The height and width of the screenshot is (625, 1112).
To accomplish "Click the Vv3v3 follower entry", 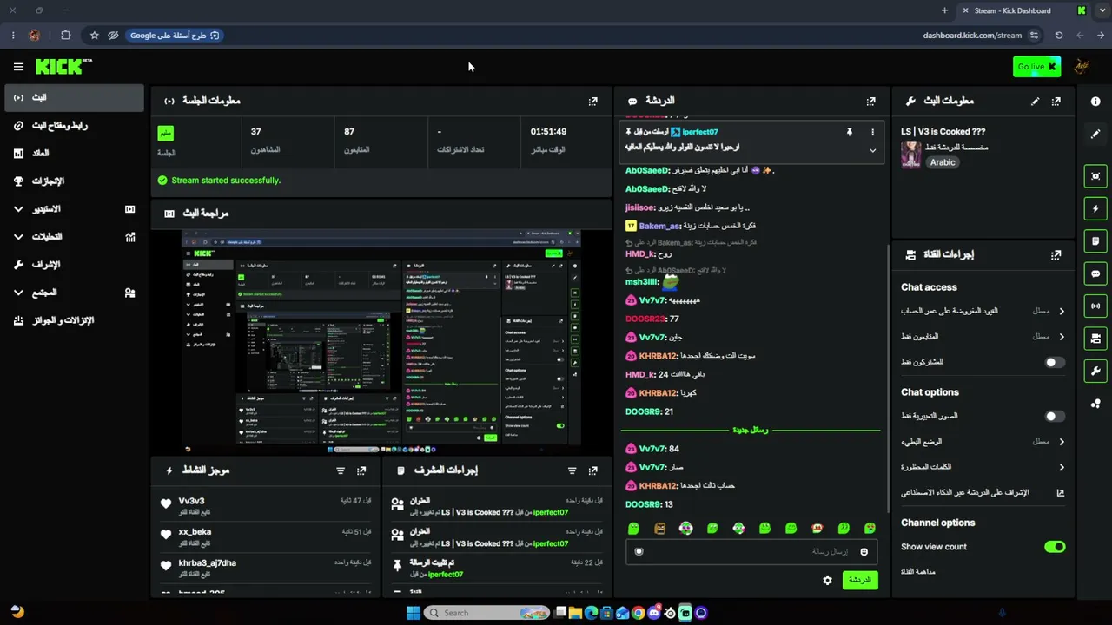I will point(266,505).
